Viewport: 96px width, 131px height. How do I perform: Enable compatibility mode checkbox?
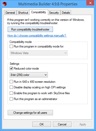pos(11,46)
